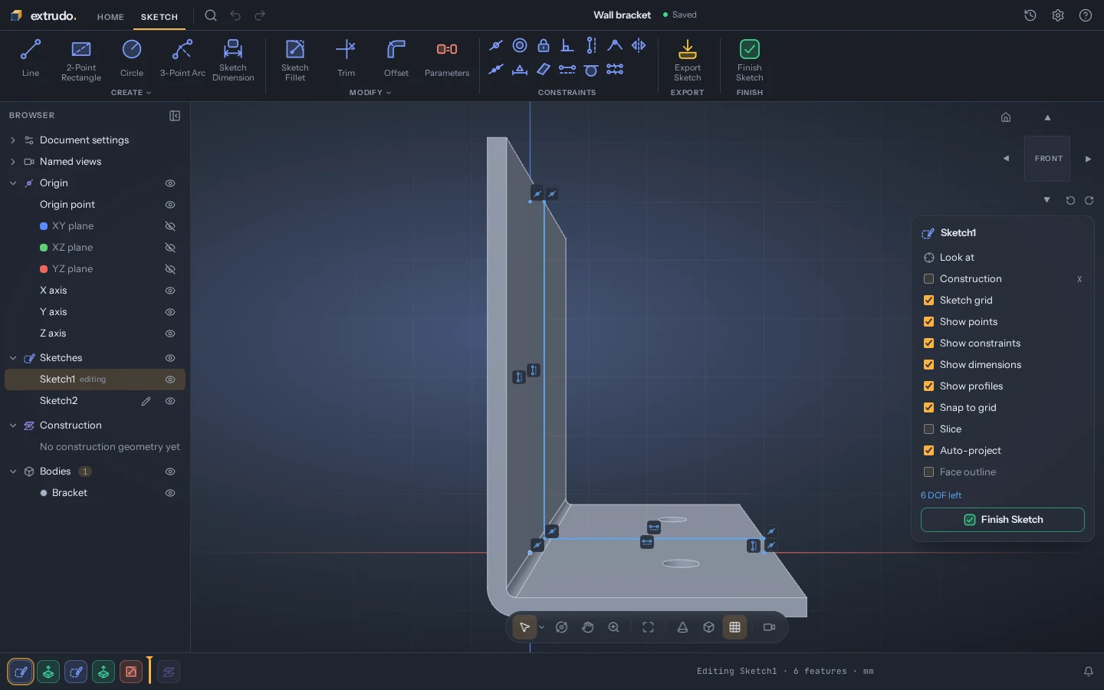Click the Finish Sketch panel button
Image resolution: width=1104 pixels, height=690 pixels.
tap(1003, 520)
